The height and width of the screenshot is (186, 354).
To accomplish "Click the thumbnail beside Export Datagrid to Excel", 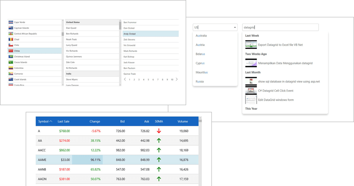I will [251, 45].
